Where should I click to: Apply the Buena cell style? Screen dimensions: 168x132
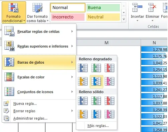click(x=103, y=8)
